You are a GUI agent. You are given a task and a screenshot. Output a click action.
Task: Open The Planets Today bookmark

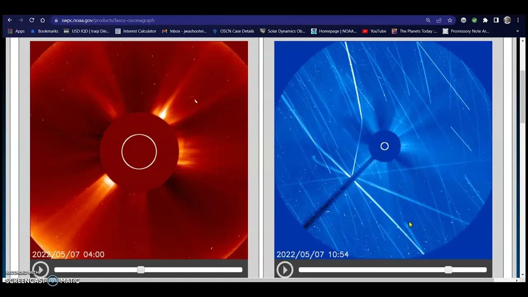click(x=415, y=31)
